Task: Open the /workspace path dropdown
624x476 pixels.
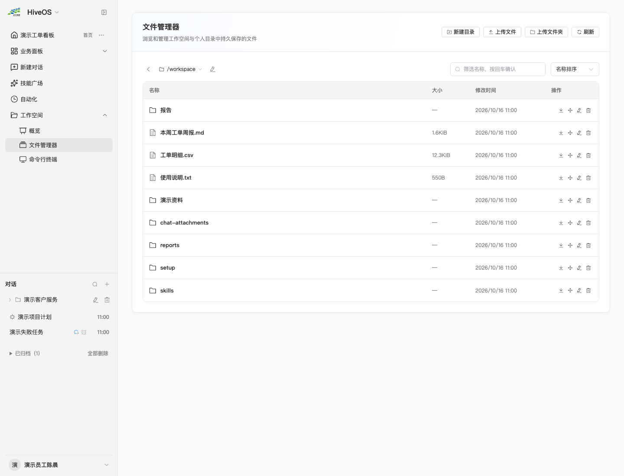Action: tap(181, 69)
